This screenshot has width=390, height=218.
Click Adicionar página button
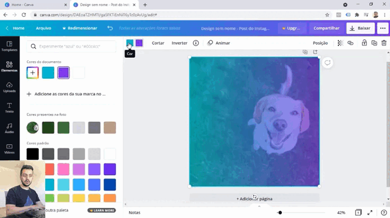coord(254,199)
